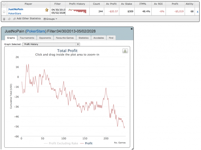
Task: Click the gold star favorite icon
Action: (x=47, y=10)
